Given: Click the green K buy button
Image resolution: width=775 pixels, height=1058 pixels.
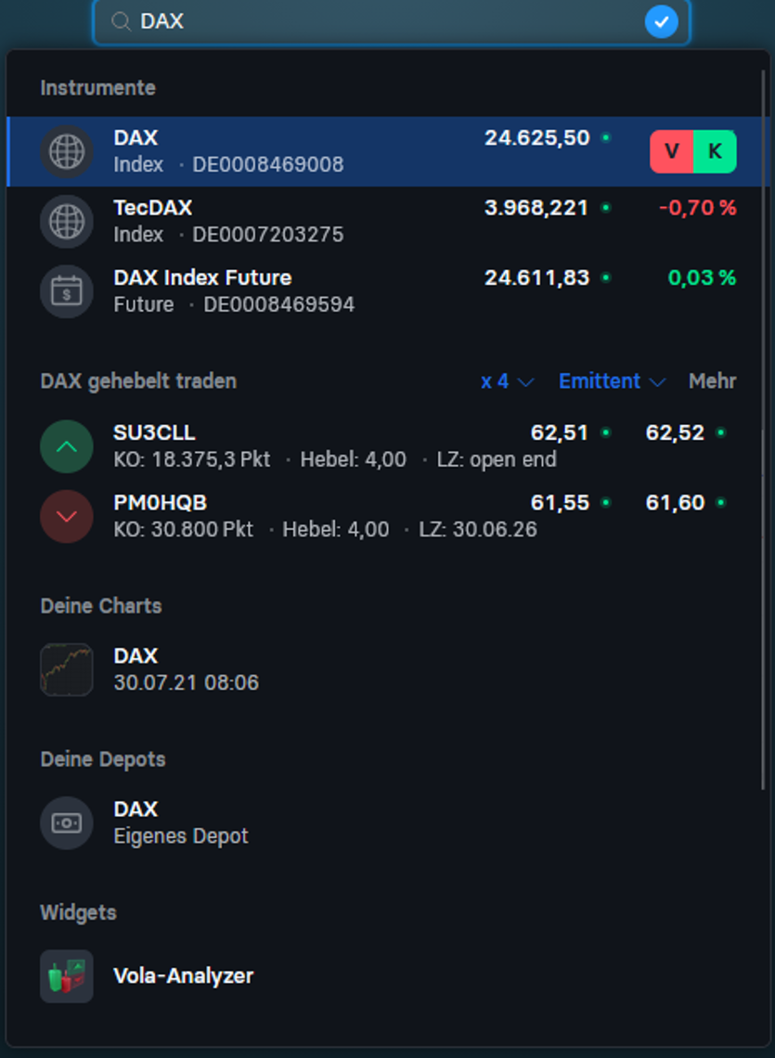Looking at the screenshot, I should (715, 151).
